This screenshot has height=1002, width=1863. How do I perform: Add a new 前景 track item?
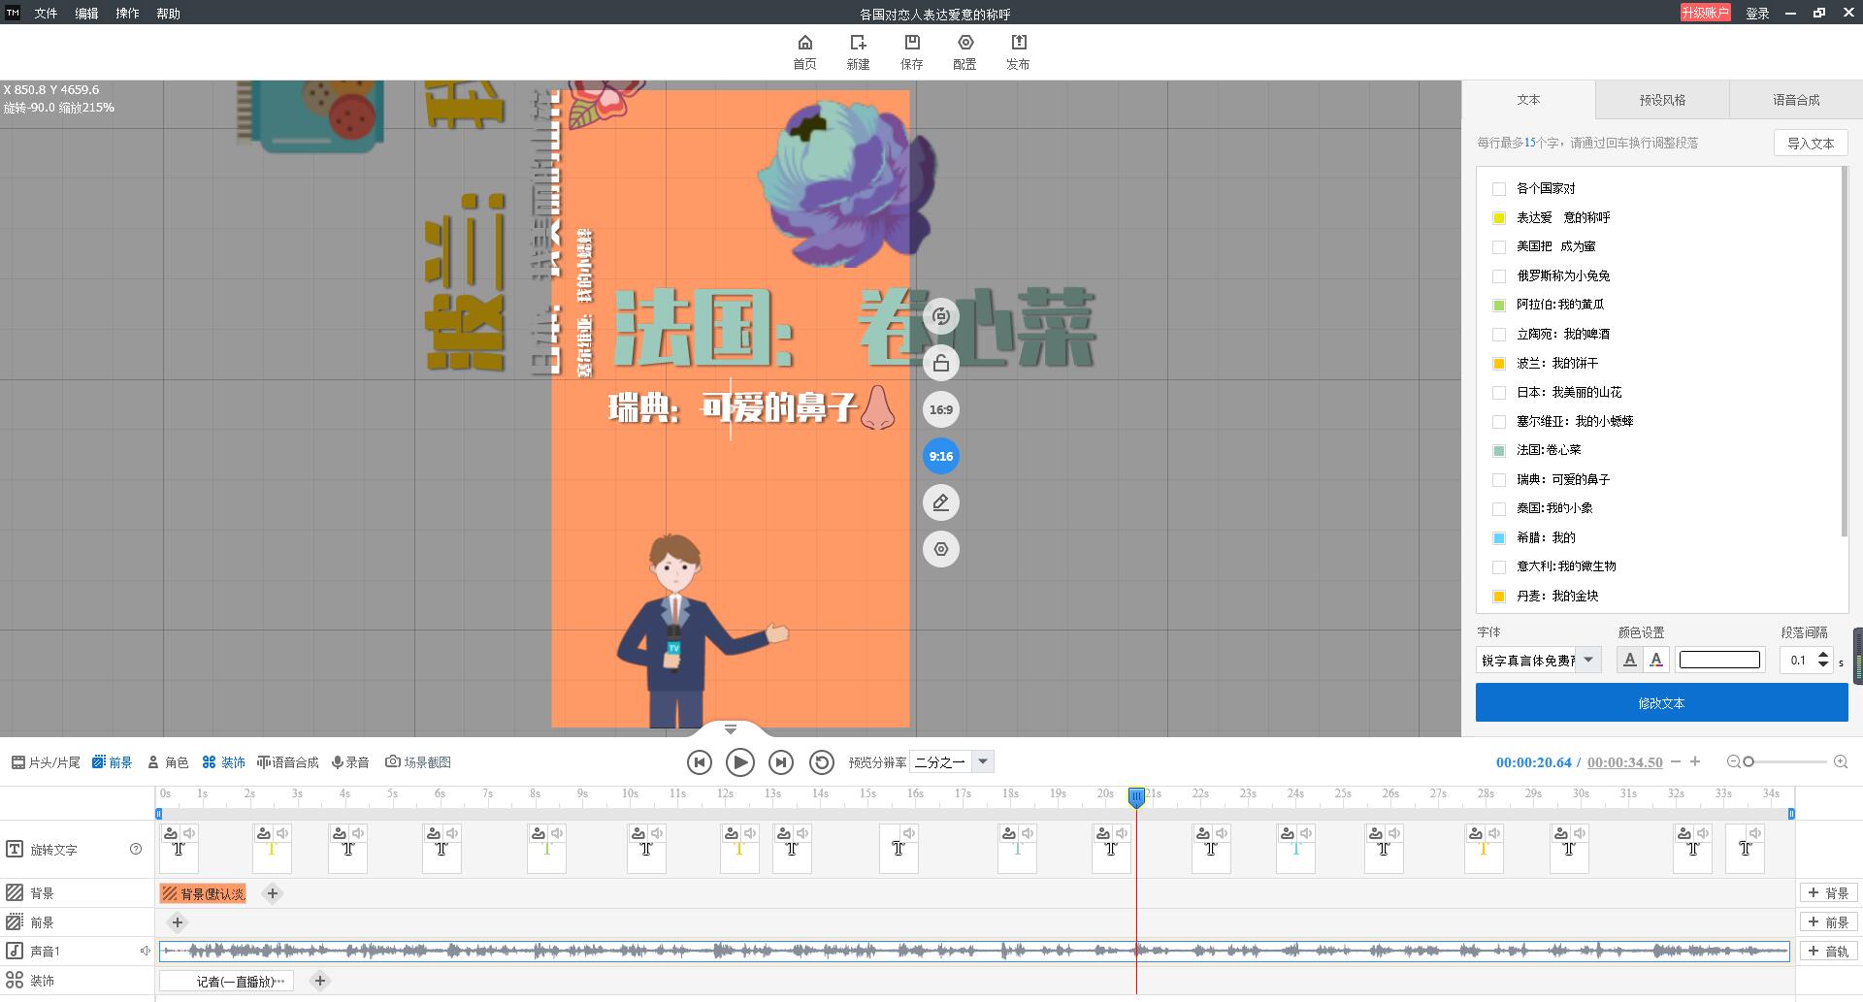pos(1828,922)
